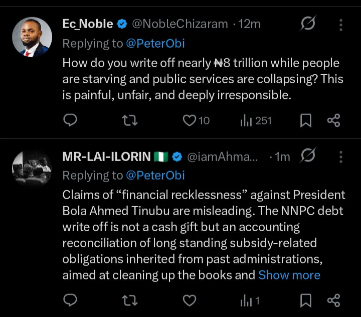The width and height of the screenshot is (361, 317).
Task: Like MR-LAI-ILORIN's tweet
Action: 189,300
